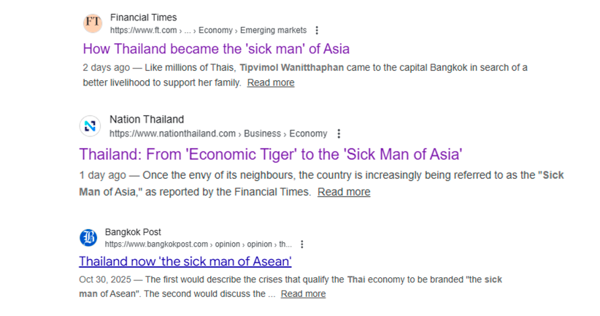The width and height of the screenshot is (600, 316).
Task: Click the Financial Times source name
Action: [143, 17]
